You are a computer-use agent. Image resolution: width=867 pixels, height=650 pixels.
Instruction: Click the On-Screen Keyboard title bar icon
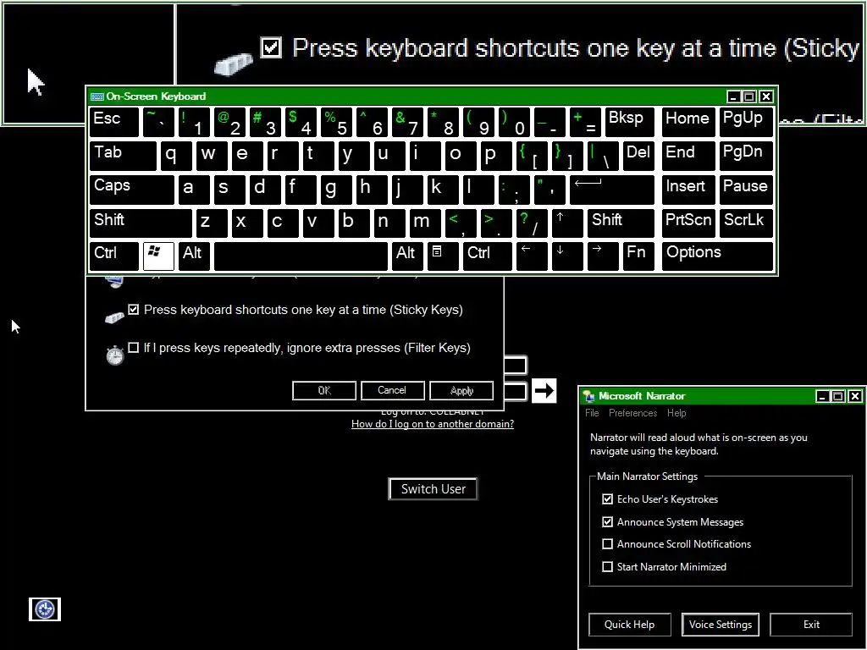point(97,96)
